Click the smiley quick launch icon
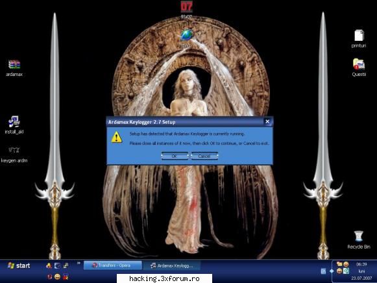377x283 pixels. tap(57, 277)
